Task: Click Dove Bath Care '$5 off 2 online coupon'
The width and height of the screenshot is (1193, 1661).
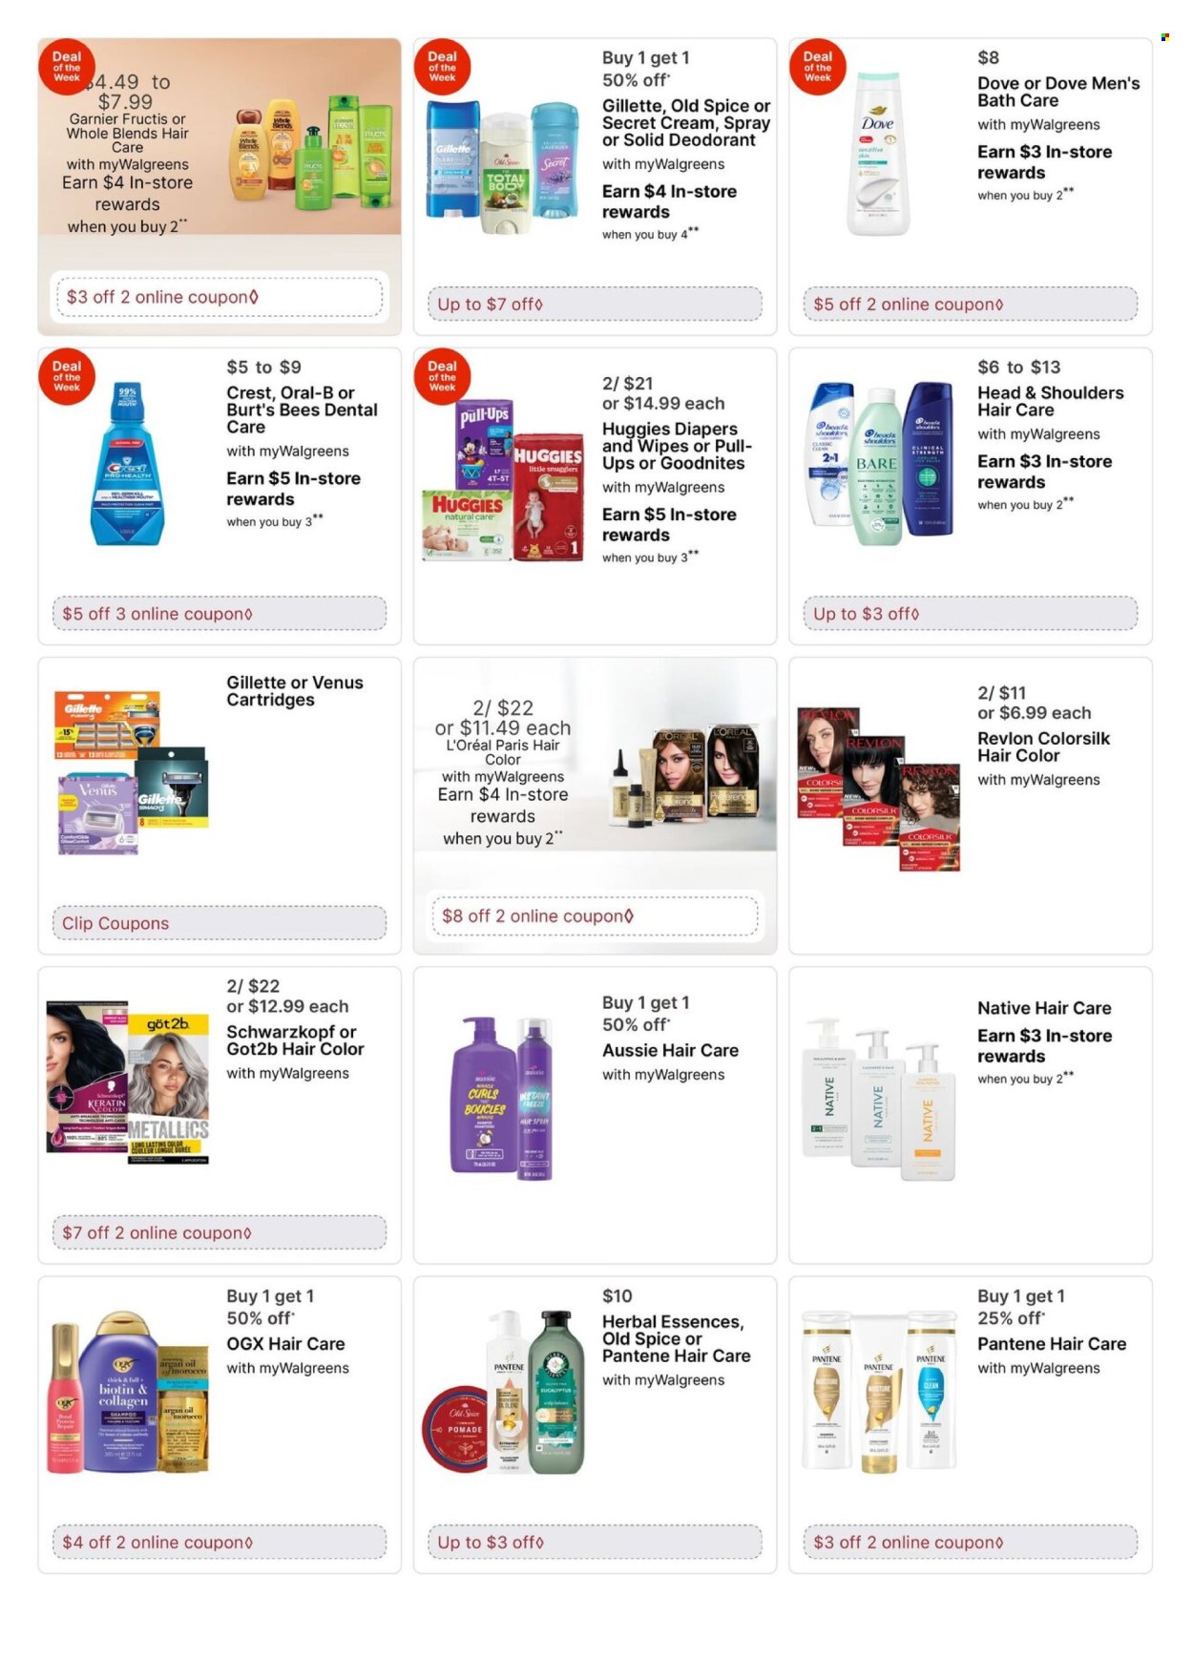Action: click(970, 305)
